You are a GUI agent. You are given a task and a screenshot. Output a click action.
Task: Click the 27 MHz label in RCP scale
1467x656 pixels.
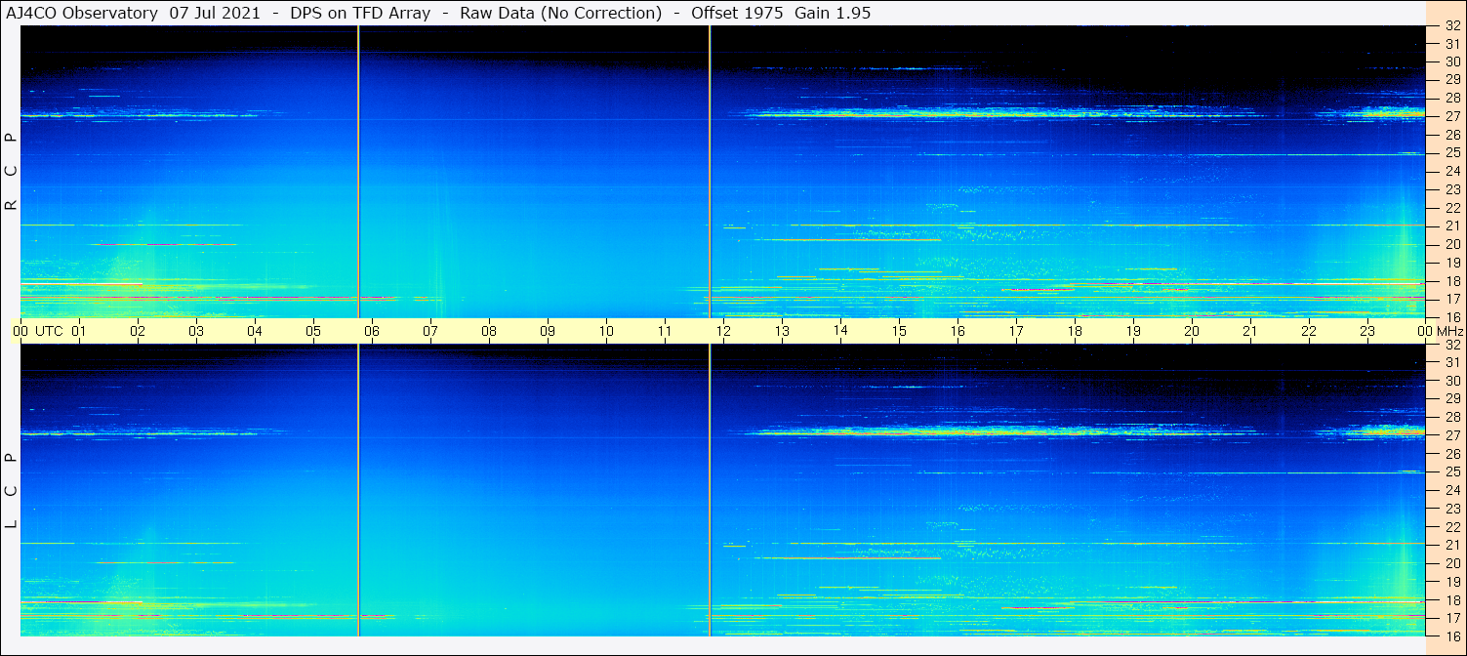(1451, 116)
